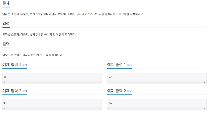The height and width of the screenshot is (113, 208).
Task: Select the example output text 65
Action: tap(111, 77)
